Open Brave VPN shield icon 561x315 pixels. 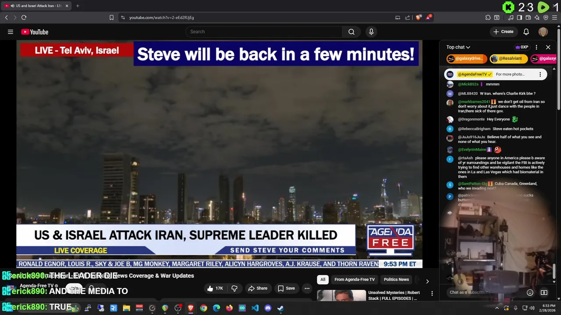pyautogui.click(x=546, y=17)
